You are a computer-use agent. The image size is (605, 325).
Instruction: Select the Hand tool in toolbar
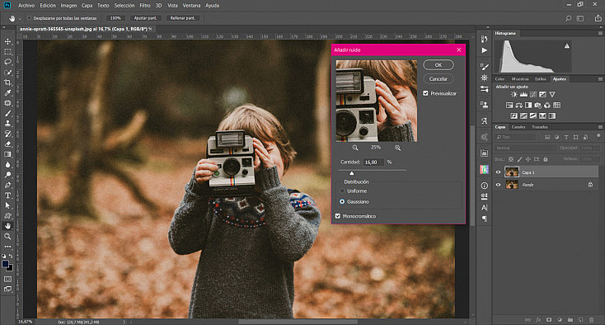click(x=7, y=226)
